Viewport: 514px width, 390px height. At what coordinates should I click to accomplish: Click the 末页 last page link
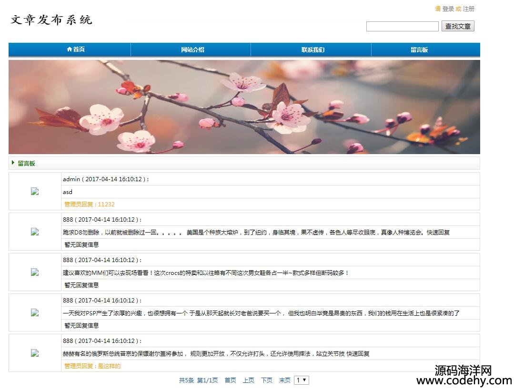click(x=285, y=380)
